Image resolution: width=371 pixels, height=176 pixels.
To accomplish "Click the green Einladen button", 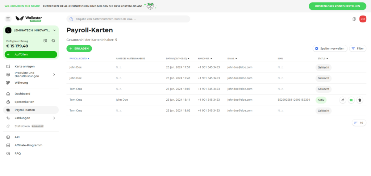I will click(x=79, y=48).
